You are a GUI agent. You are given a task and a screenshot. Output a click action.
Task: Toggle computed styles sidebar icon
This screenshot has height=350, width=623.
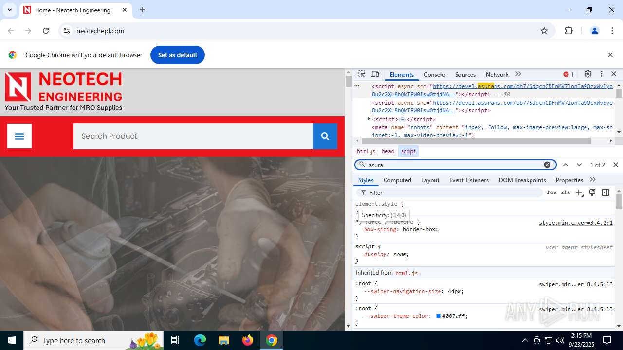point(605,192)
